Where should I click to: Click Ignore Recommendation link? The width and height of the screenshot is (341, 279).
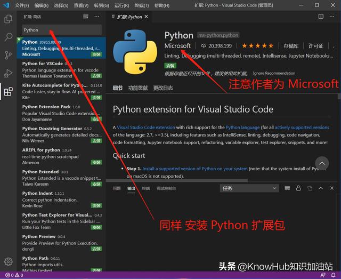point(274,73)
